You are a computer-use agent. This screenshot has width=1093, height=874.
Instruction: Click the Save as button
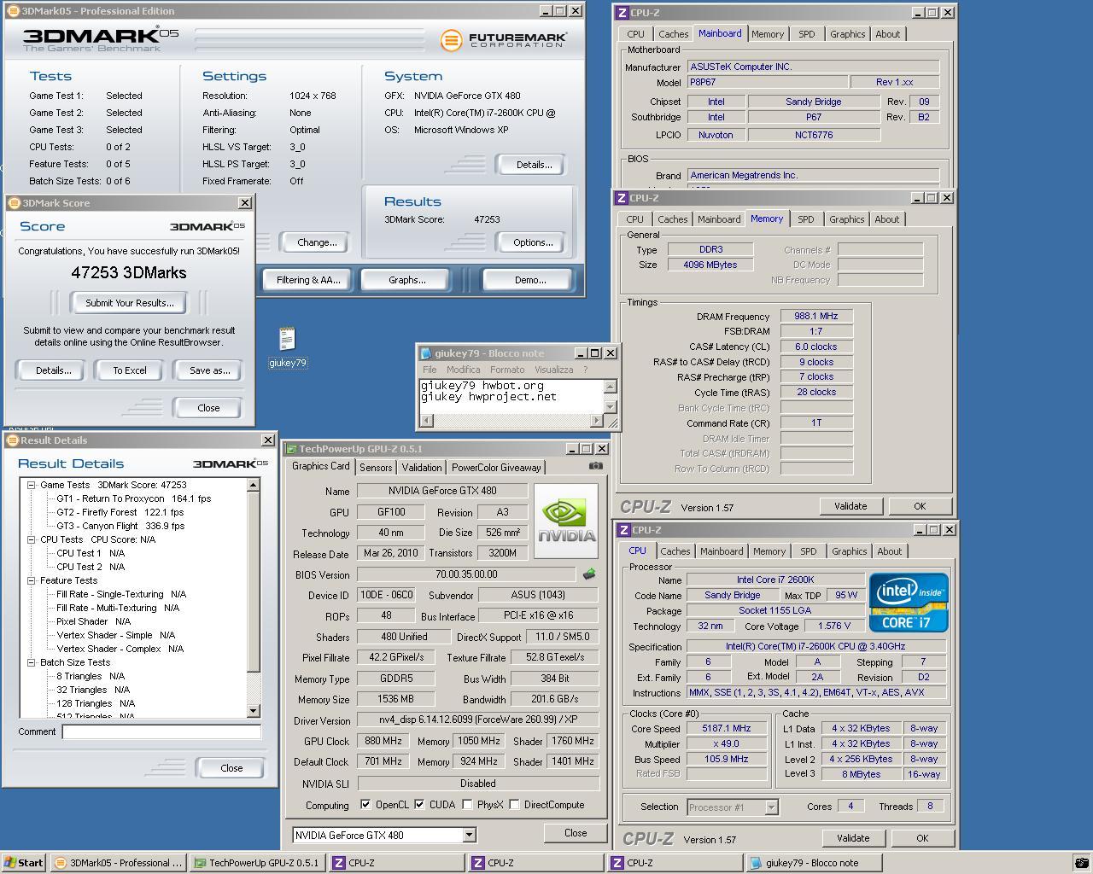coord(209,370)
